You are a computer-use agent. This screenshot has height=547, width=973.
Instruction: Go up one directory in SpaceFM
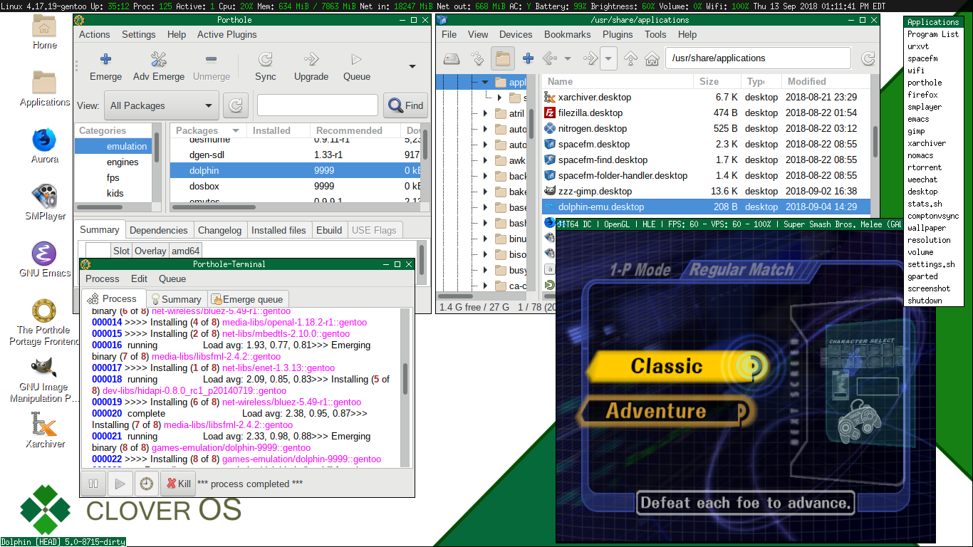coord(630,58)
